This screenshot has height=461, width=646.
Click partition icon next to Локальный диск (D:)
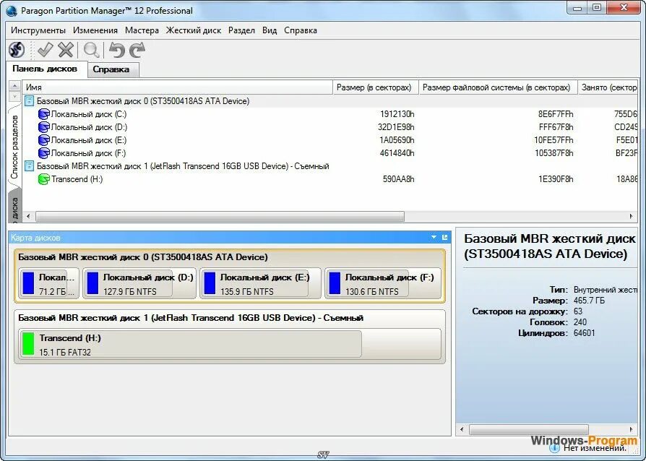43,127
